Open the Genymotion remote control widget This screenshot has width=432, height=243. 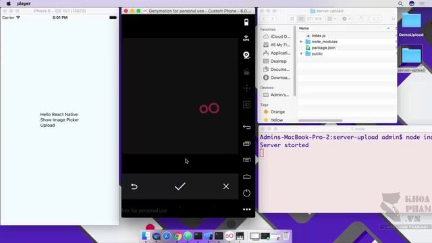pyautogui.click(x=246, y=88)
